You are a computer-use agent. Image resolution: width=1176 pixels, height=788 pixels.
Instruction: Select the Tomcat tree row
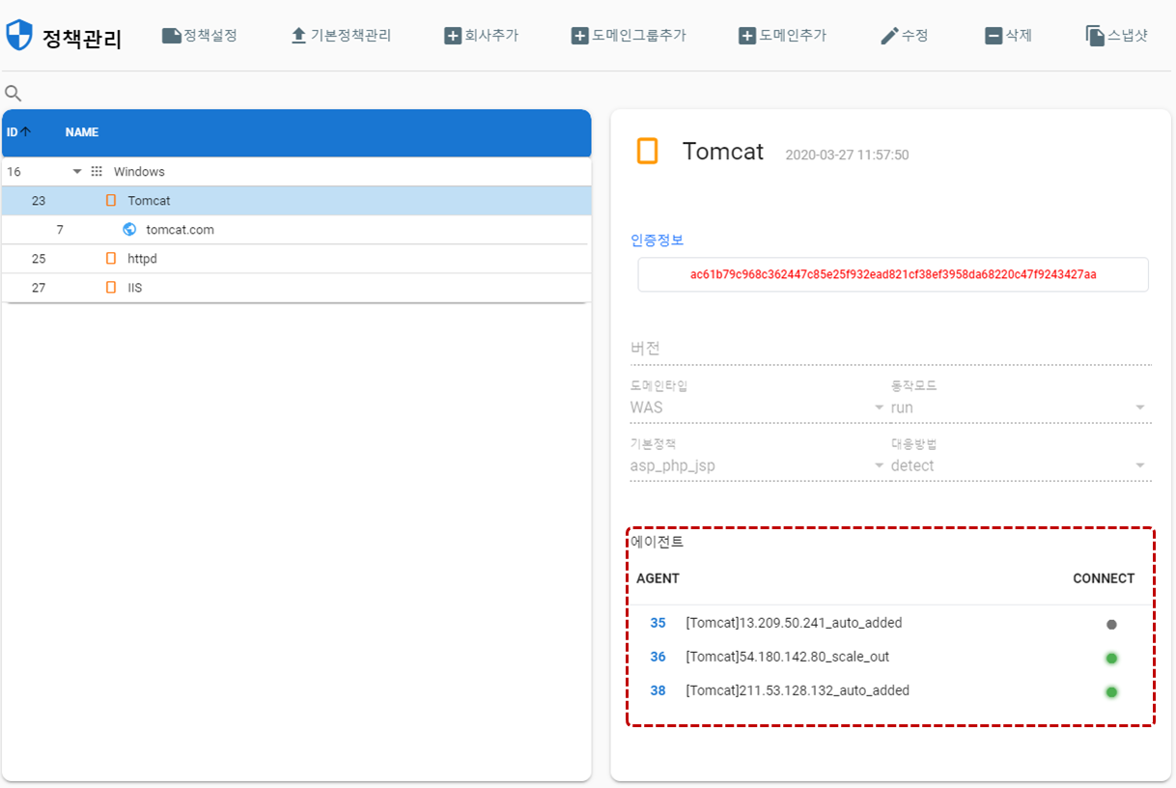point(296,201)
